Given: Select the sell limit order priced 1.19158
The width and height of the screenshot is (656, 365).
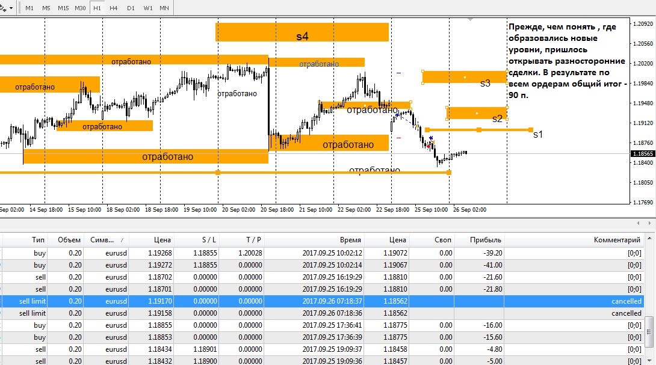Looking at the screenshot, I should tap(322, 313).
